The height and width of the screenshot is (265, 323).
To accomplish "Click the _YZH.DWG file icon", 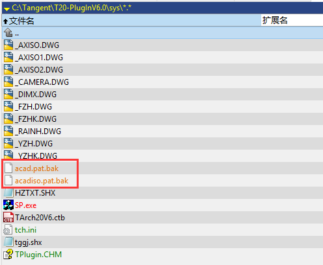I will tap(8, 143).
